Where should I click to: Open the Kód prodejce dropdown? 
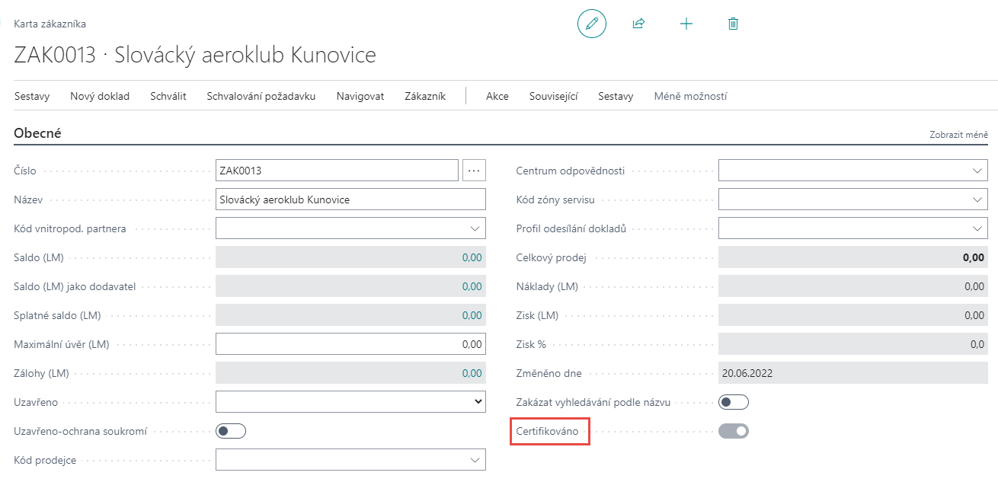click(475, 460)
